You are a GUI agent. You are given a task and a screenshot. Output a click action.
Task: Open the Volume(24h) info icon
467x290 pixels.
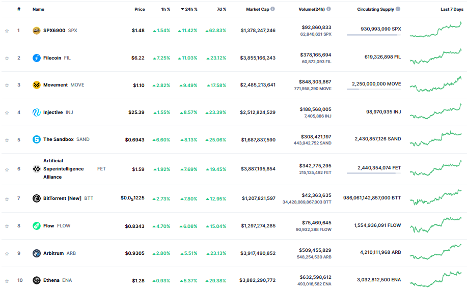coord(328,9)
